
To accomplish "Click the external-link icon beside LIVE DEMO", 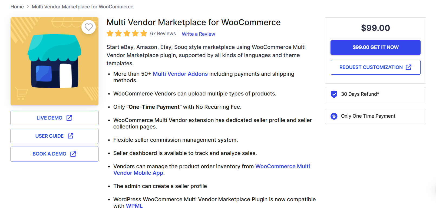I will [x=70, y=118].
